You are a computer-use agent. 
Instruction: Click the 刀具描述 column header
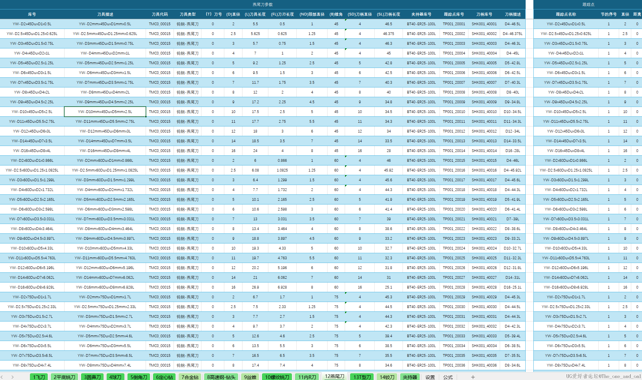click(x=105, y=14)
